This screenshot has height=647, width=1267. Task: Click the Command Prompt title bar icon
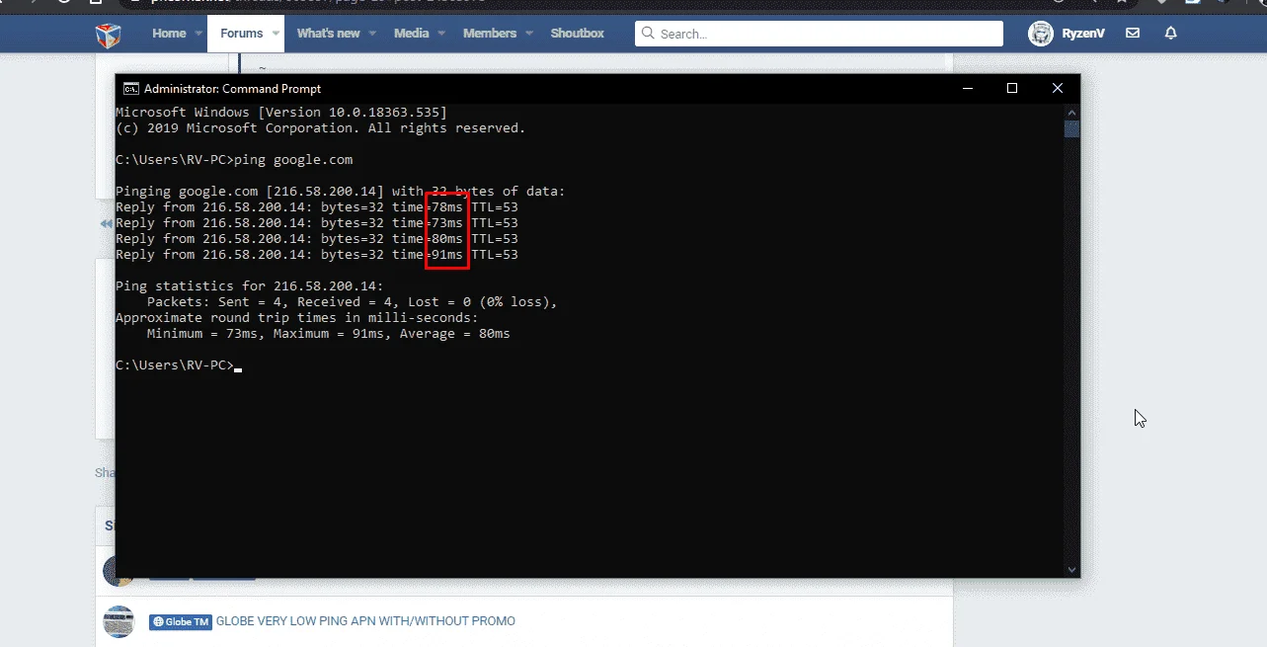pos(130,89)
